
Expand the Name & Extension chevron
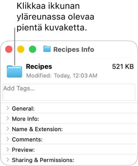click(x=7, y=129)
